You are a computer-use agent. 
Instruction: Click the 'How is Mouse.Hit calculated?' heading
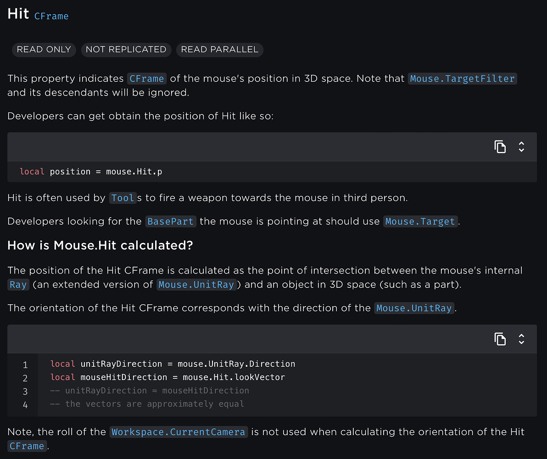click(x=100, y=246)
